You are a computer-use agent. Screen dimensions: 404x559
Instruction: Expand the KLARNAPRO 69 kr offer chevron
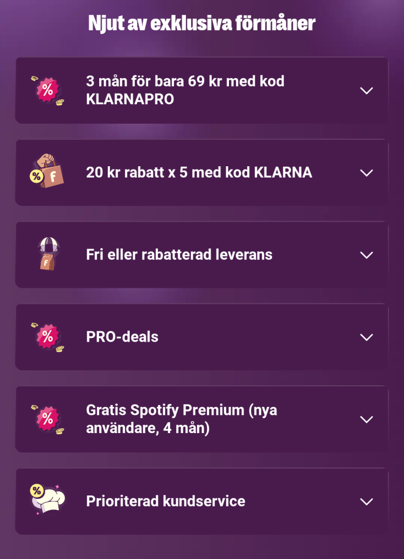366,90
